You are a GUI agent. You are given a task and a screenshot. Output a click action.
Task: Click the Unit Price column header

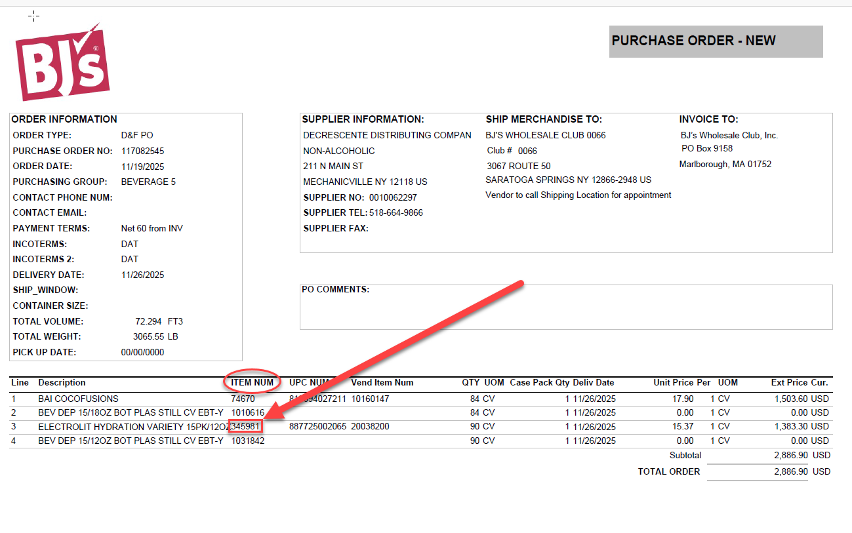pos(674,382)
